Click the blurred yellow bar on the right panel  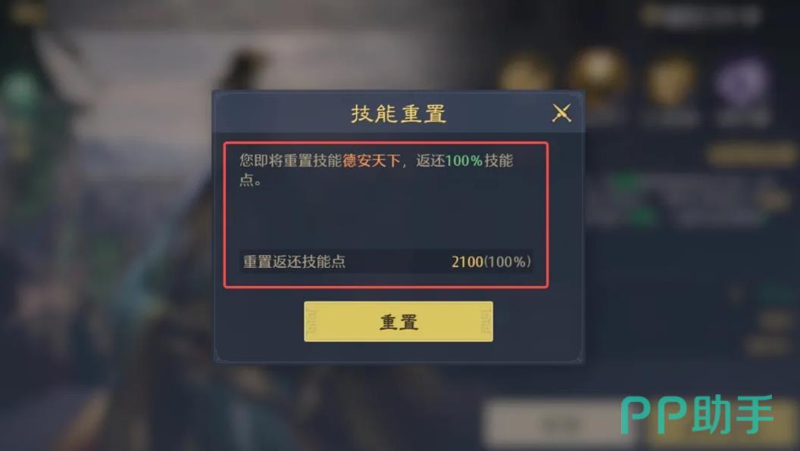pyautogui.click(x=751, y=154)
